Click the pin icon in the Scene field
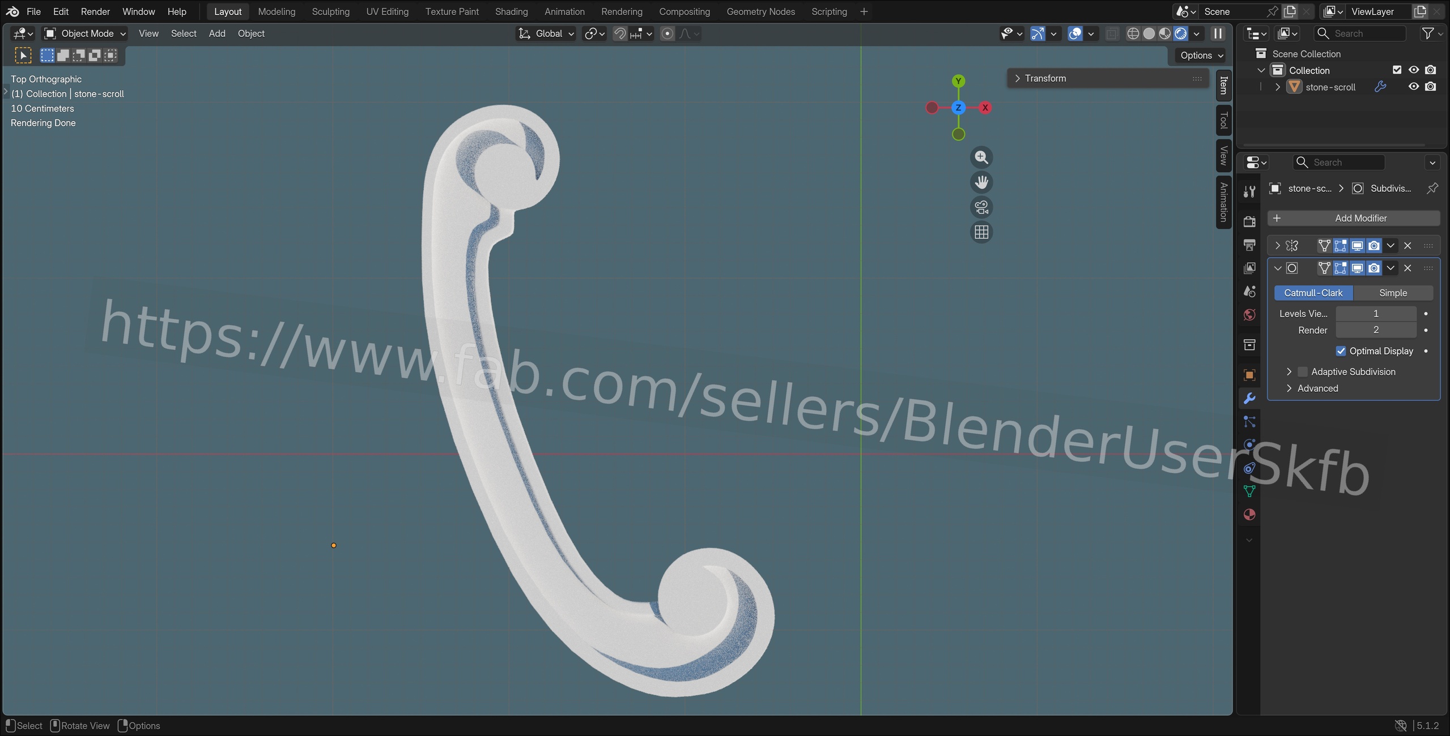 [1272, 11]
